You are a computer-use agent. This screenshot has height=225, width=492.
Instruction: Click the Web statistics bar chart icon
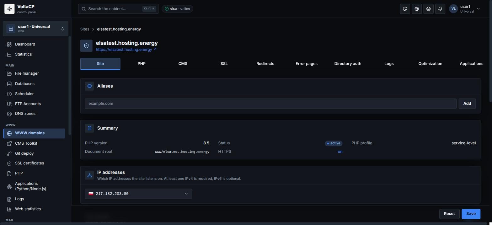pos(9,209)
